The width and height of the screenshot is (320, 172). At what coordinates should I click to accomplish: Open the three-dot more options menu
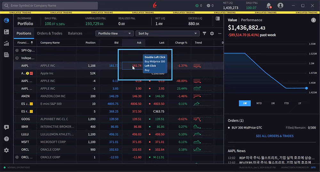pos(220,34)
